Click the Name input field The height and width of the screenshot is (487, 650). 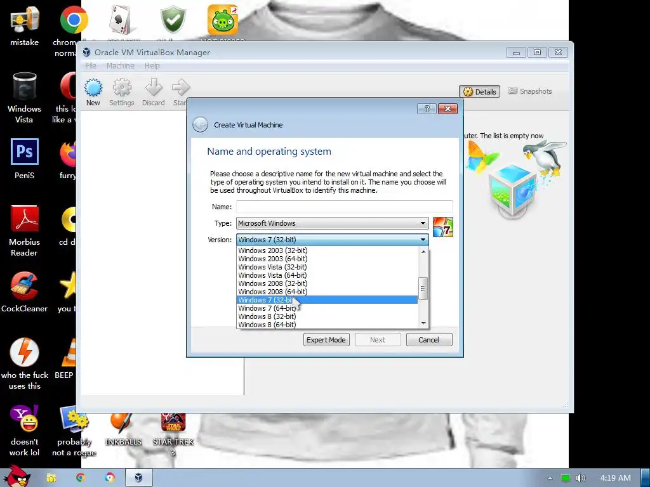click(345, 207)
